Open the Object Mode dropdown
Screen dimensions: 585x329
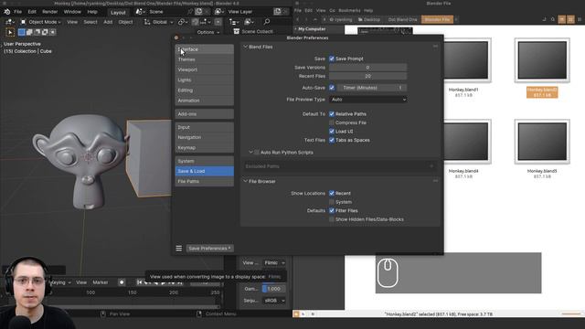(40, 22)
